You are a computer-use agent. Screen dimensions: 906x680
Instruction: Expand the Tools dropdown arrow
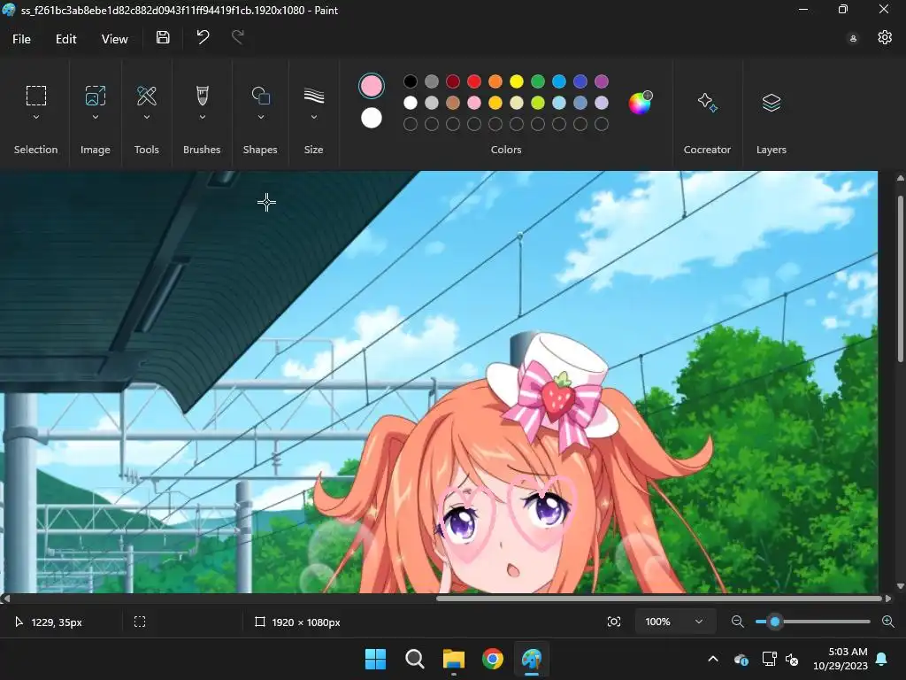pyautogui.click(x=147, y=118)
